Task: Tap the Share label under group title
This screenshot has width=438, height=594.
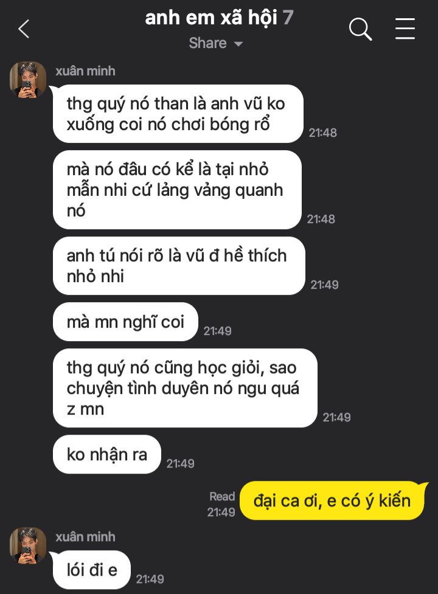Action: click(207, 43)
